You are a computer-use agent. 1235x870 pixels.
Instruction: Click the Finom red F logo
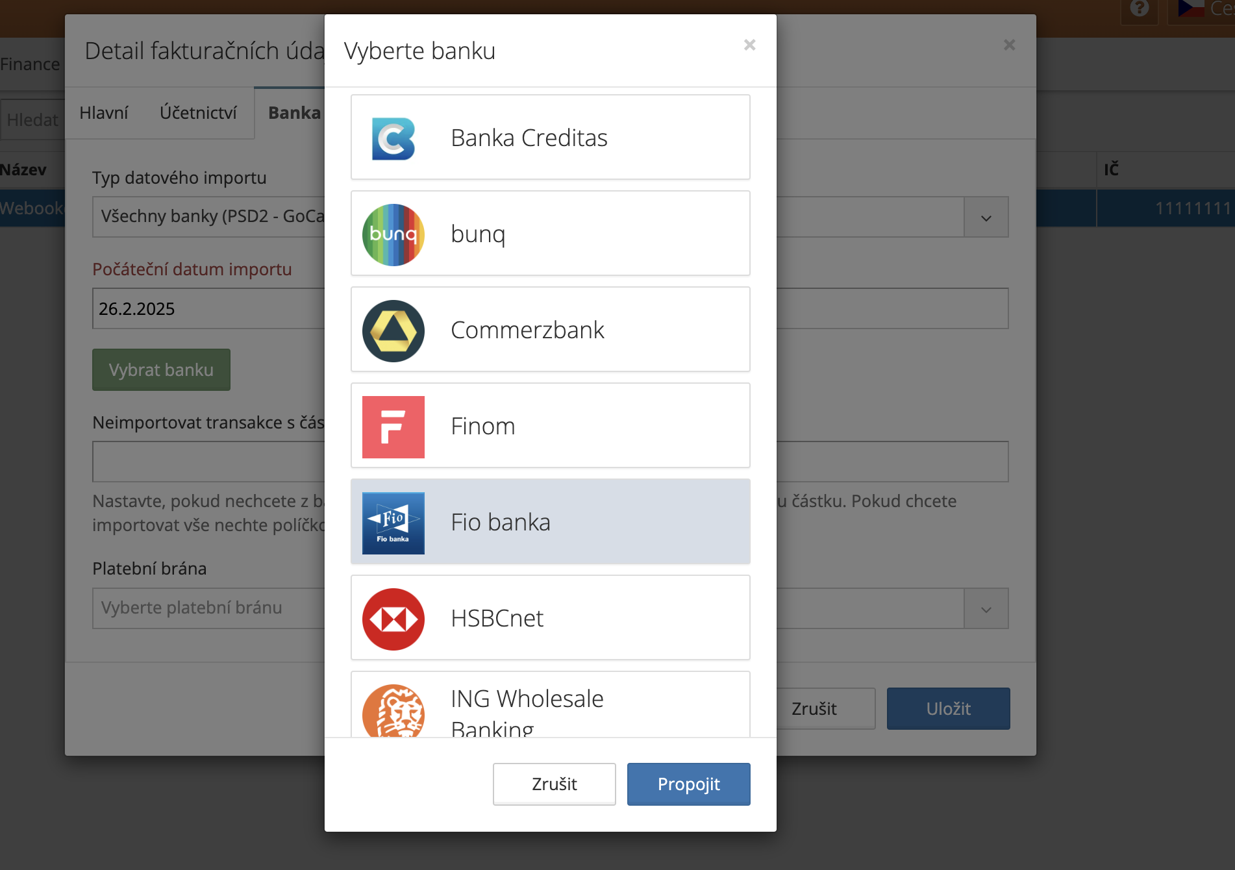point(393,427)
